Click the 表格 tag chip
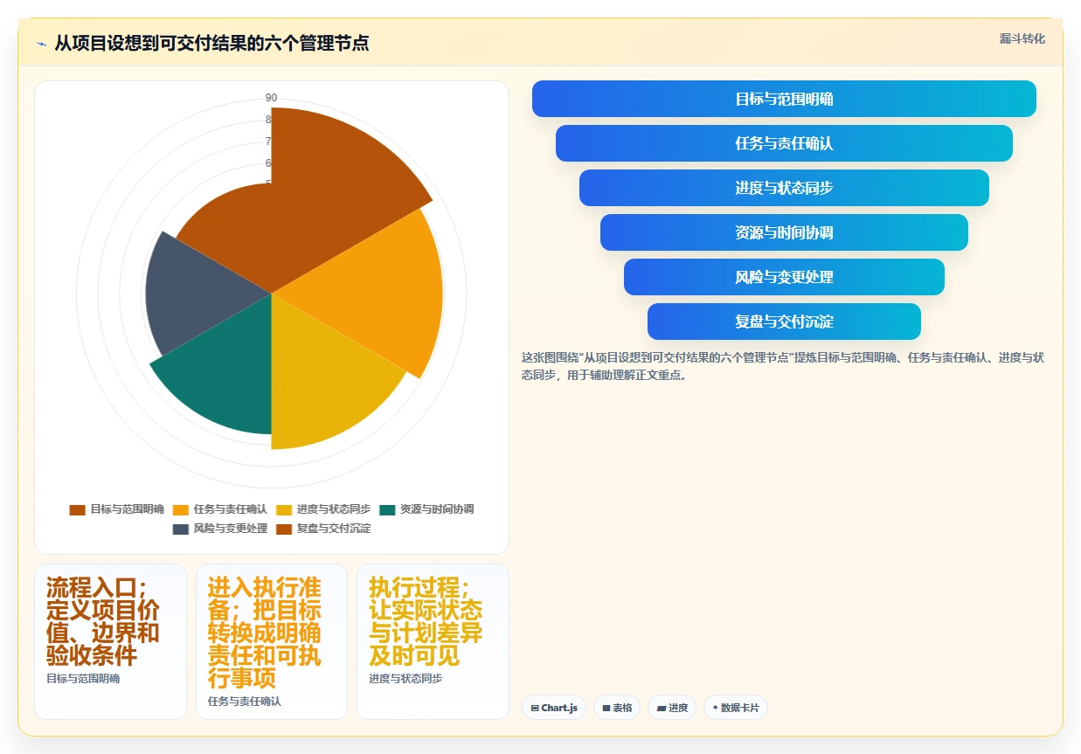The height and width of the screenshot is (754, 1081). [617, 708]
